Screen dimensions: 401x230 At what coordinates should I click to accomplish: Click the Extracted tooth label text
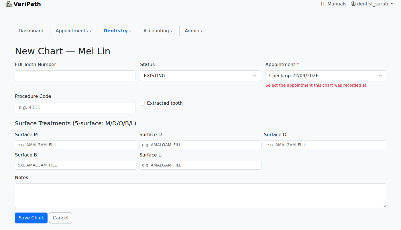coord(165,103)
